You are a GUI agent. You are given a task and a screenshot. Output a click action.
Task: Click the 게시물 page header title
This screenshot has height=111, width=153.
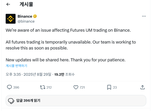coord(26,4)
